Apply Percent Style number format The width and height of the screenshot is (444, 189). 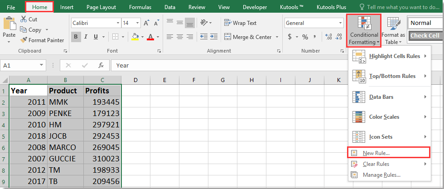click(305, 37)
